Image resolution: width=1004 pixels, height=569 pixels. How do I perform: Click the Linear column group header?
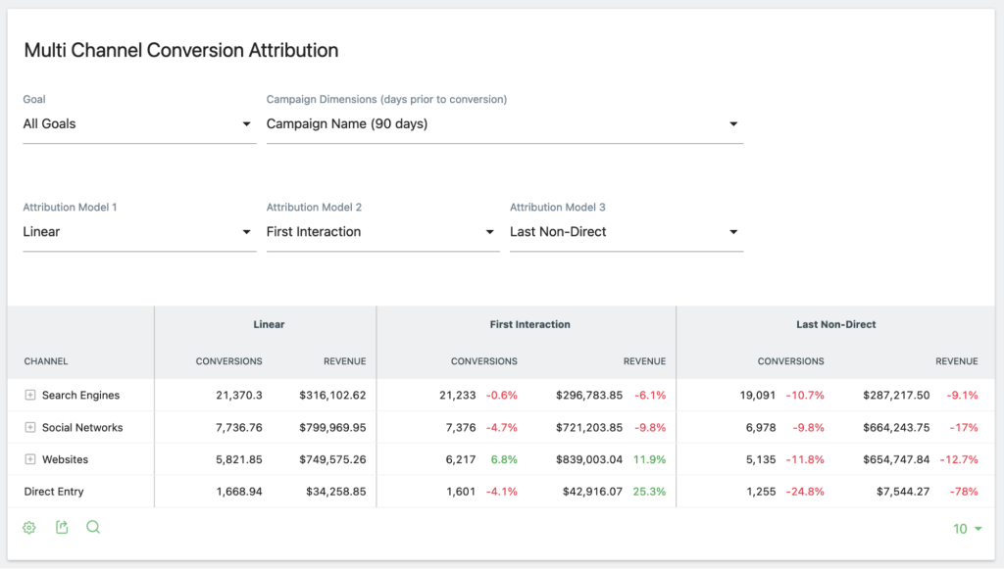pyautogui.click(x=268, y=324)
